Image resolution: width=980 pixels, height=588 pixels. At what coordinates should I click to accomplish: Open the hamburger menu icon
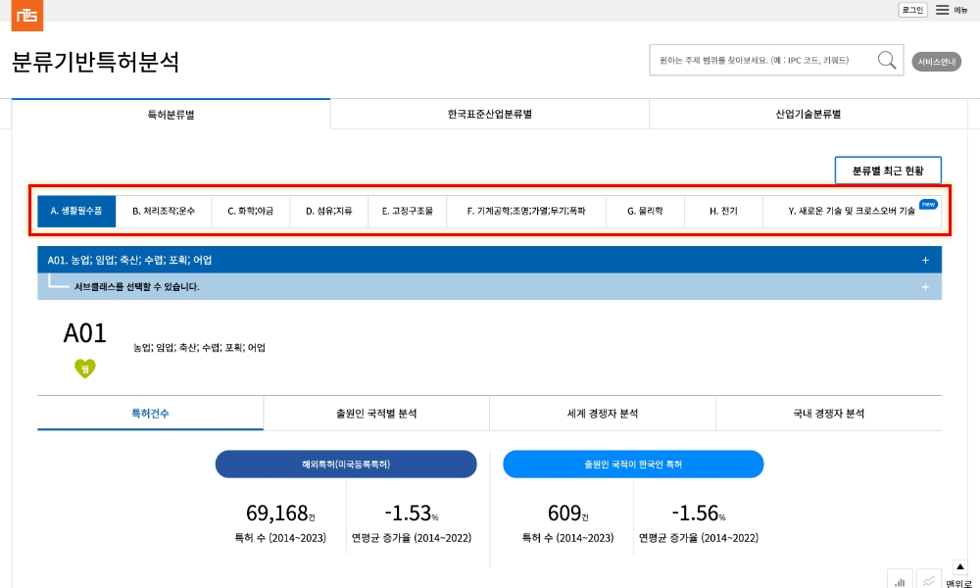click(942, 10)
